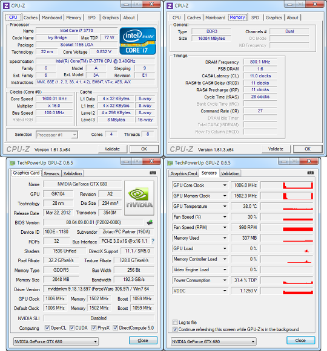Switch to Graphics Card tab in right GPU-Z window
The image size is (327, 351).
183,173
